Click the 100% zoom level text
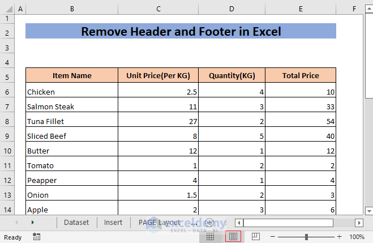Viewport: 373px width, 243px height. point(357,237)
